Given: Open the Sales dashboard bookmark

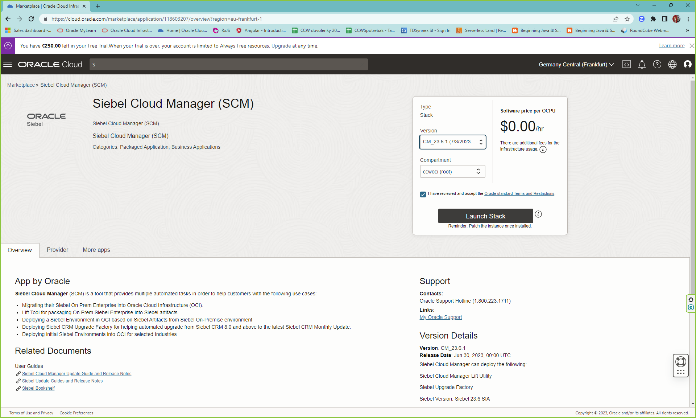Looking at the screenshot, I should tap(28, 30).
